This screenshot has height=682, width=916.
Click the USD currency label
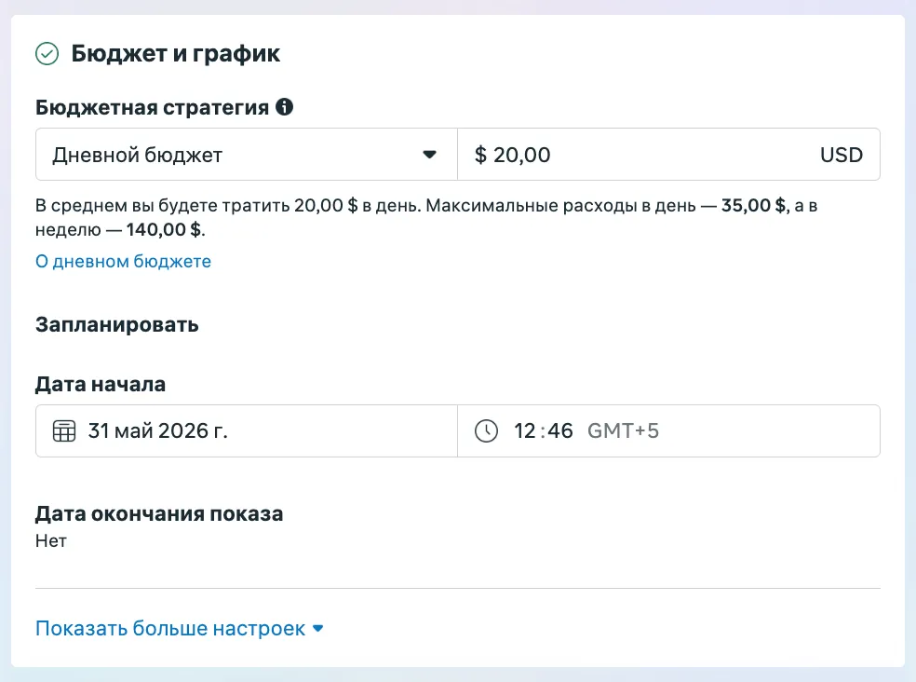point(842,155)
